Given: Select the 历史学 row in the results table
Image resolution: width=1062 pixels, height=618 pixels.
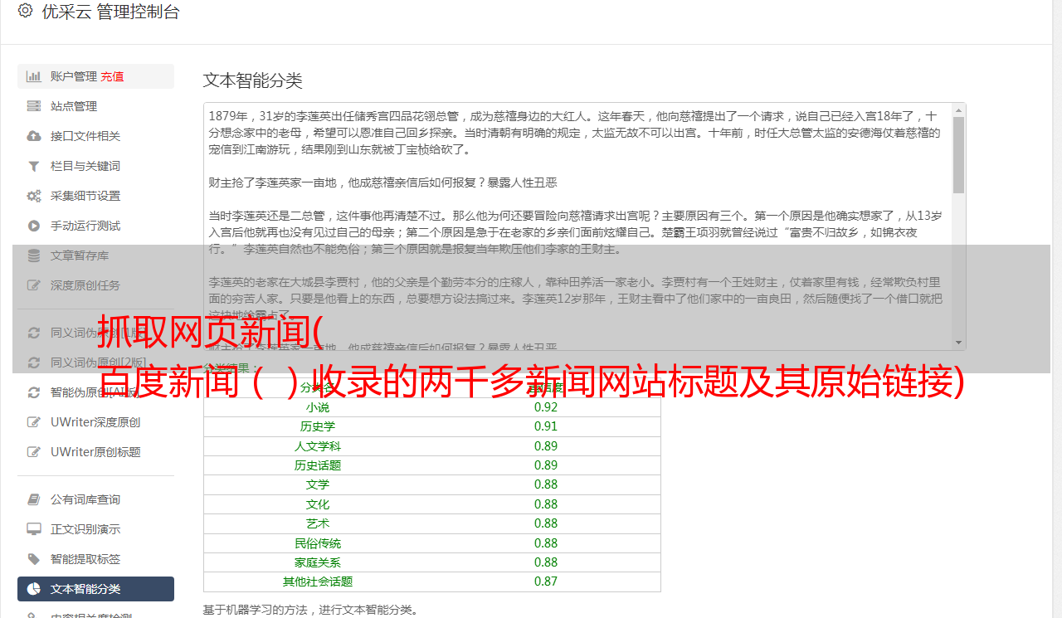Looking at the screenshot, I should pos(431,426).
